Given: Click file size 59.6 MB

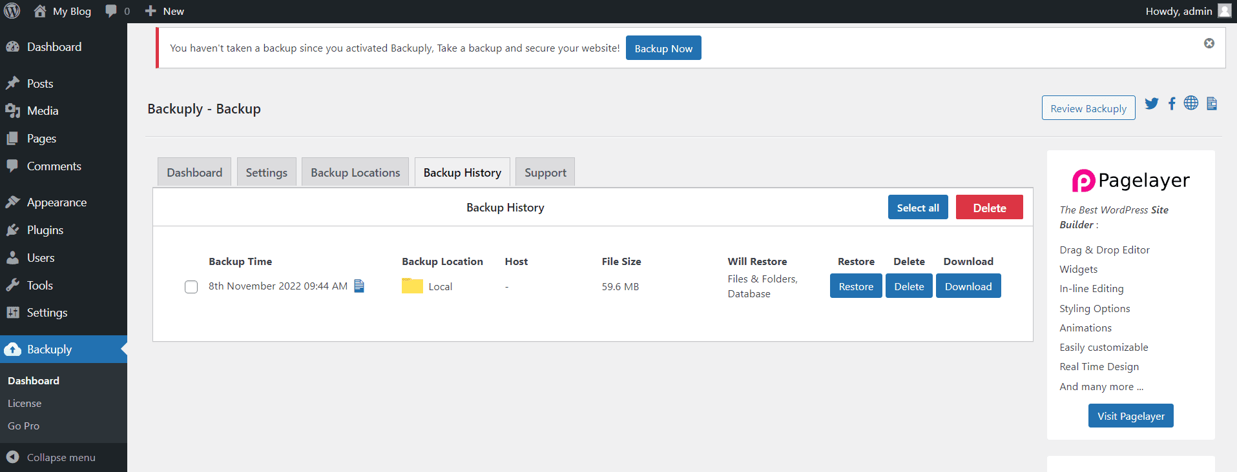Looking at the screenshot, I should pos(620,286).
